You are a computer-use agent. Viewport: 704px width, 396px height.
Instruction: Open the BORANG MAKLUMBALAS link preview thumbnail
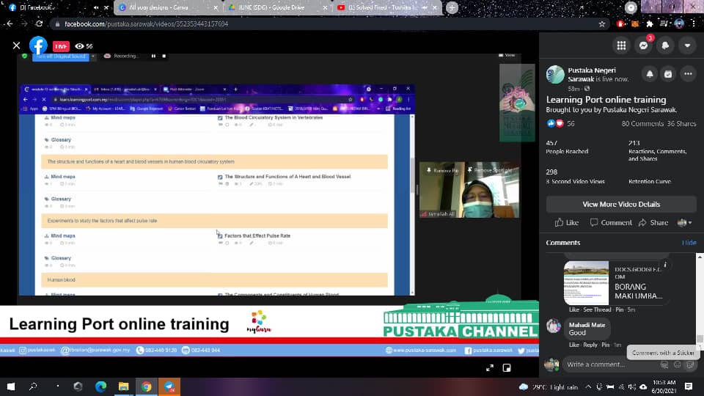[x=587, y=283]
